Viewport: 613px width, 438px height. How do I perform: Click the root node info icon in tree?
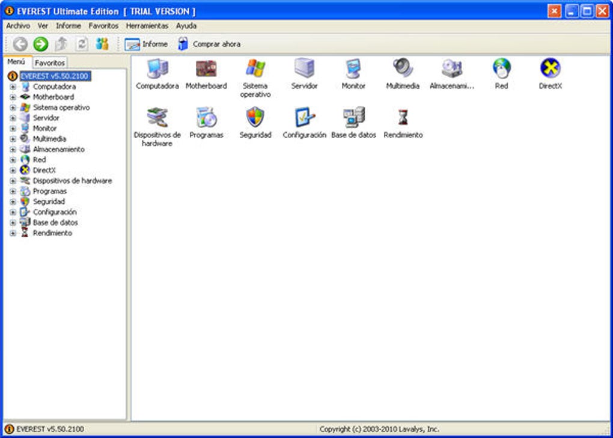pos(13,76)
